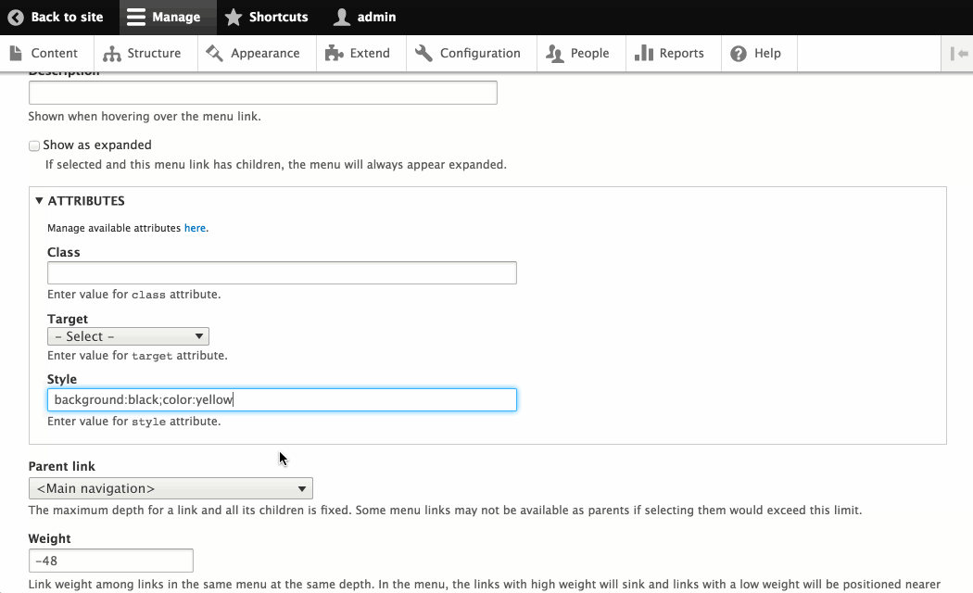Focus the Description text field
The height and width of the screenshot is (593, 973).
(x=262, y=93)
